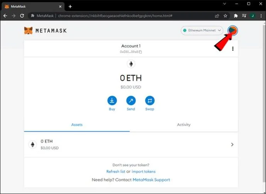Select the MetaMask browser tab
Viewport: 266px width, 194px height.
33,7
